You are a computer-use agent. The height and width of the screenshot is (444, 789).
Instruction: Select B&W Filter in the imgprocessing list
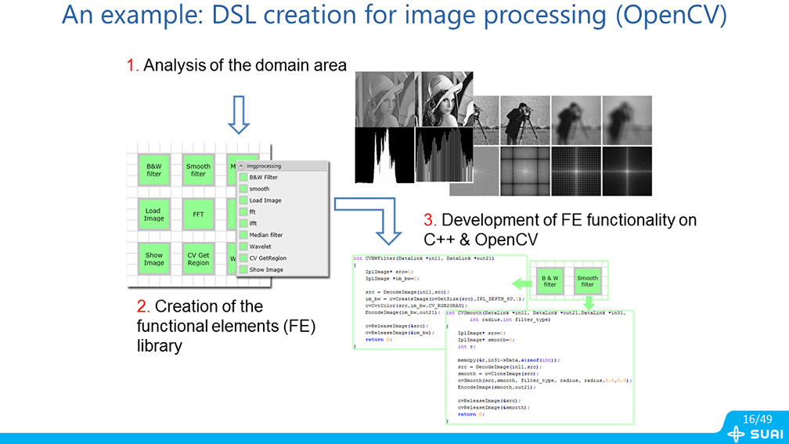pyautogui.click(x=263, y=178)
